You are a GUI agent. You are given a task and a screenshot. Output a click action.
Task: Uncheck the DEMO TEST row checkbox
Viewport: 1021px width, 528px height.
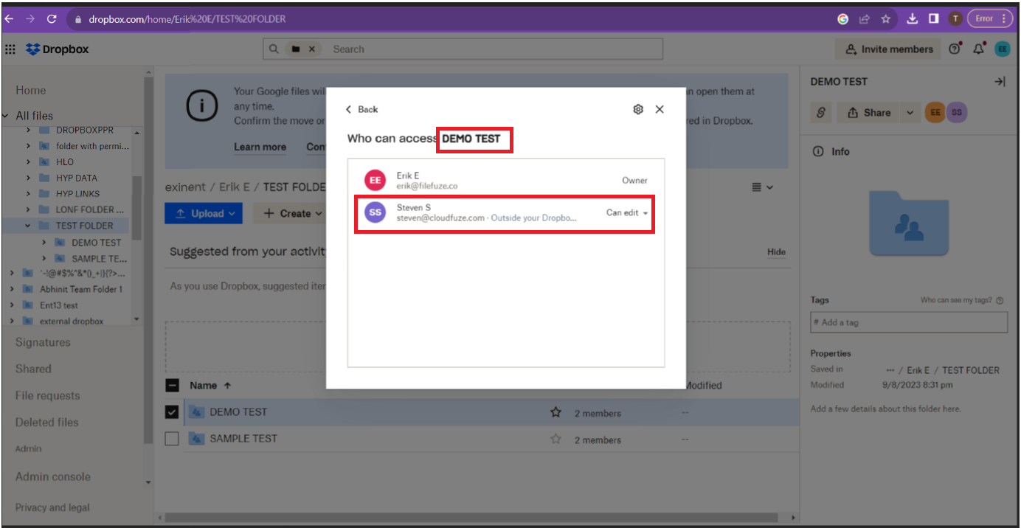click(172, 412)
